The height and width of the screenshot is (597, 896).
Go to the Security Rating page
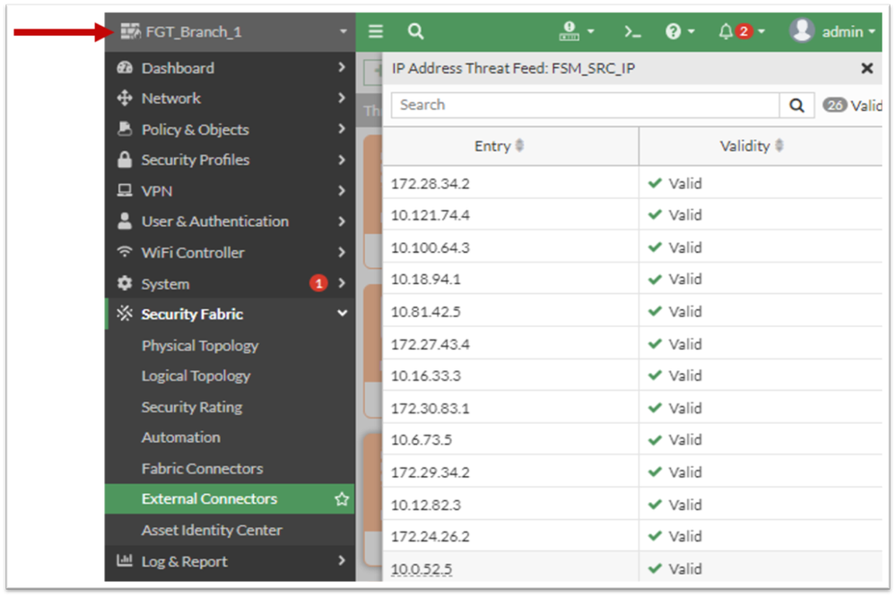192,407
